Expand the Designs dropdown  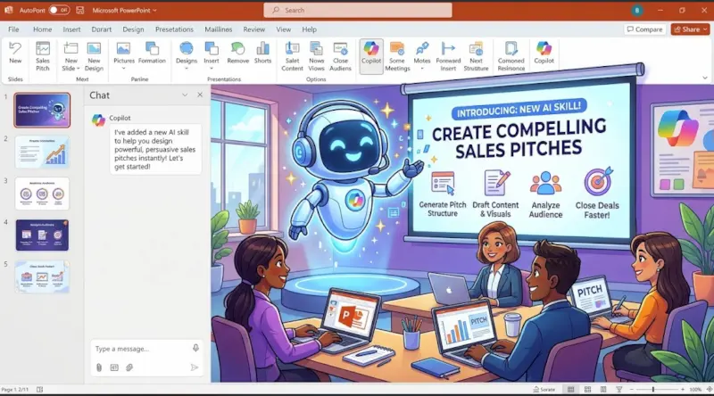pos(187,69)
